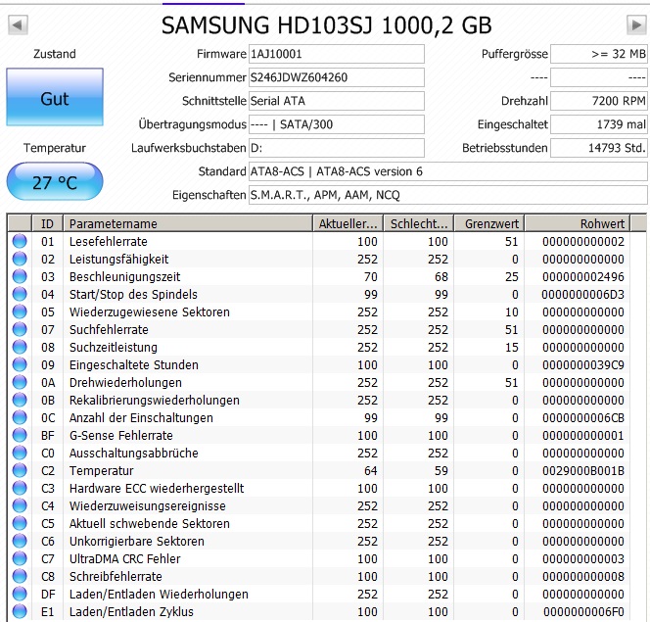The width and height of the screenshot is (650, 622).
Task: Click the Grenzwert value 51 for Lesefehlerrate
Action: (x=512, y=241)
